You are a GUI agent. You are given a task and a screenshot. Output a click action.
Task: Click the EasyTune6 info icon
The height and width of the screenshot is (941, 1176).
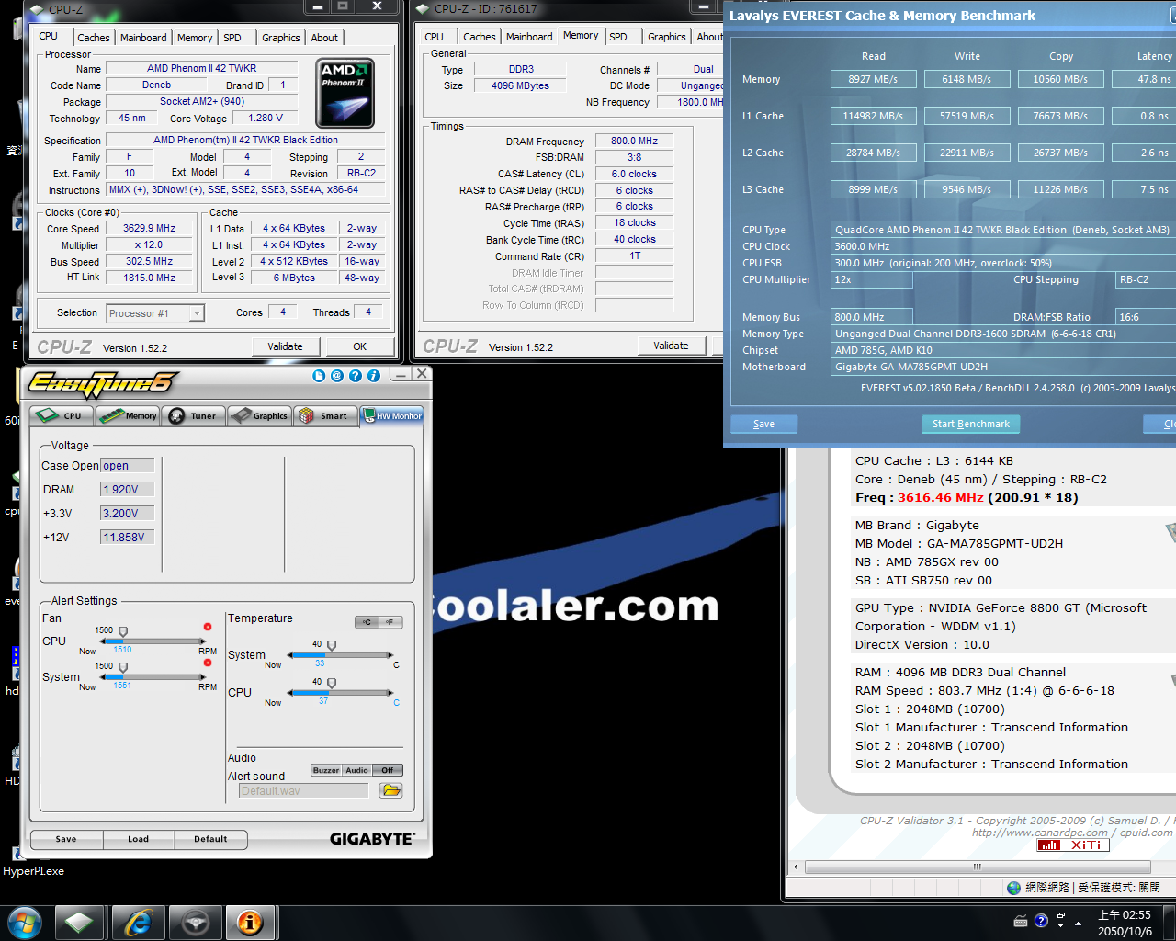pos(374,376)
